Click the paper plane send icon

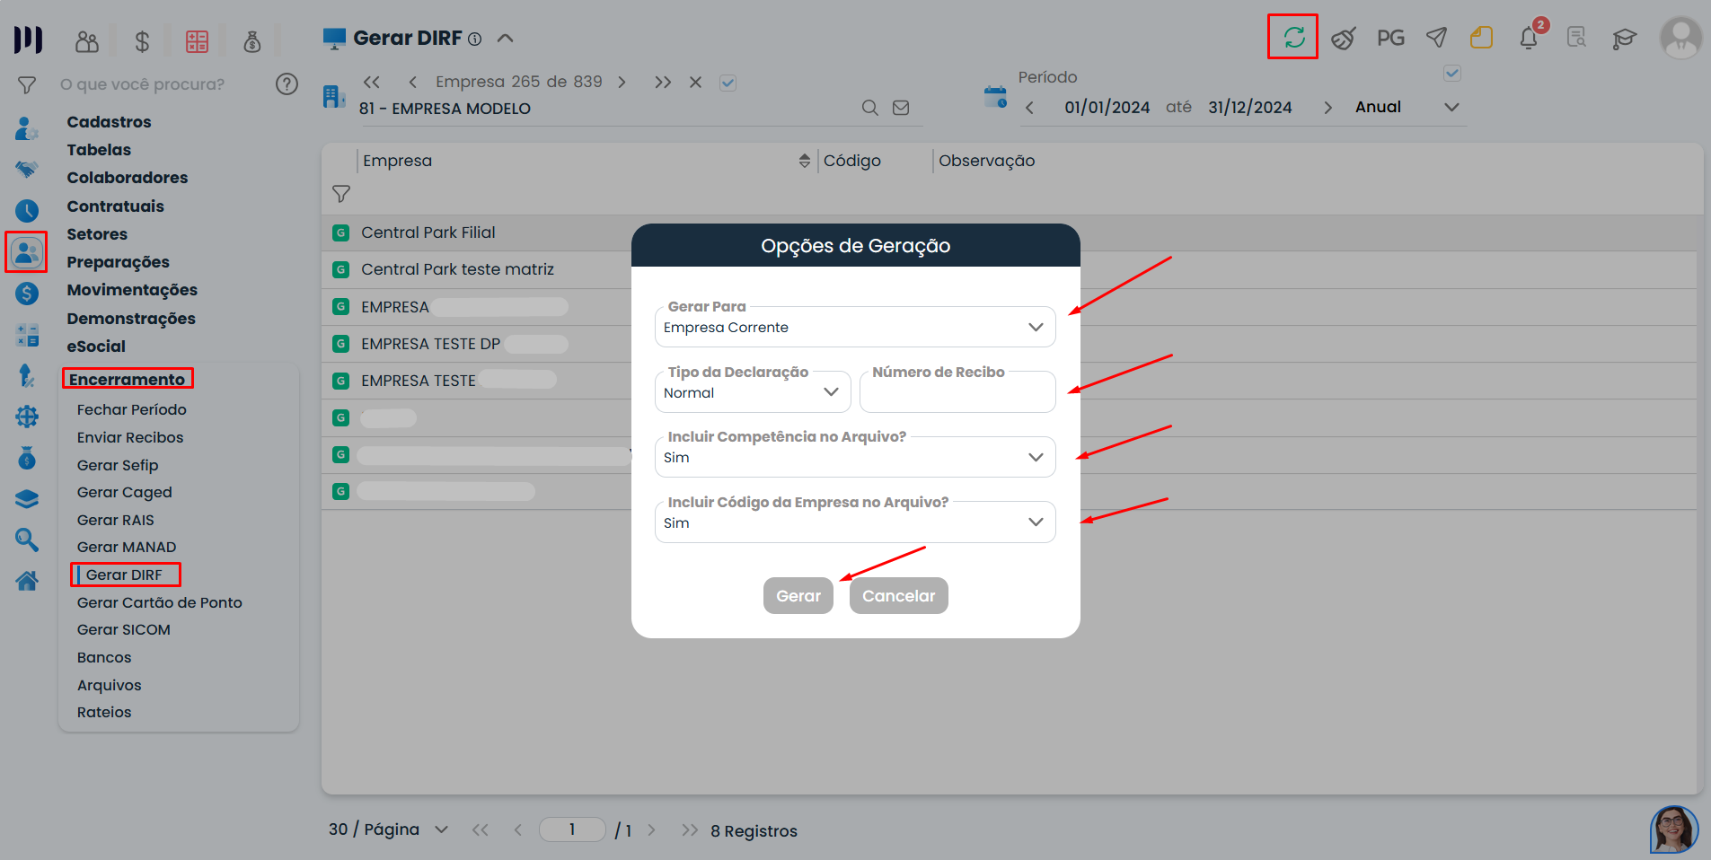click(x=1436, y=38)
